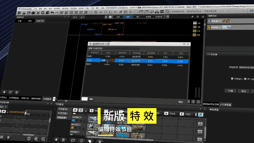Click the zoom out magnifier under the timeline

pyautogui.click(x=43, y=139)
